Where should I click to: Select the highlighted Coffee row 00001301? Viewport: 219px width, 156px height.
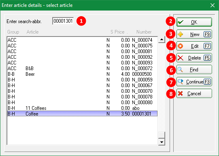(x=82, y=113)
